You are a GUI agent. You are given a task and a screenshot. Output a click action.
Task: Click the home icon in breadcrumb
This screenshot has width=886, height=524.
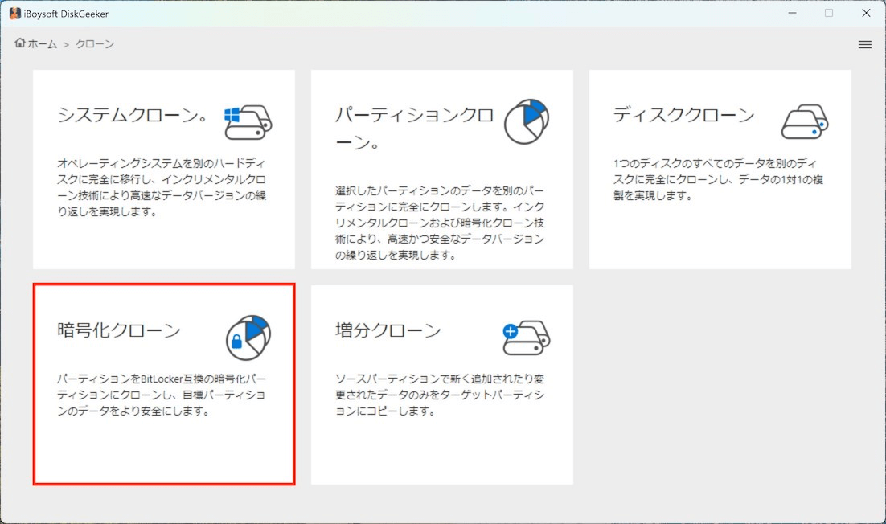pyautogui.click(x=20, y=43)
